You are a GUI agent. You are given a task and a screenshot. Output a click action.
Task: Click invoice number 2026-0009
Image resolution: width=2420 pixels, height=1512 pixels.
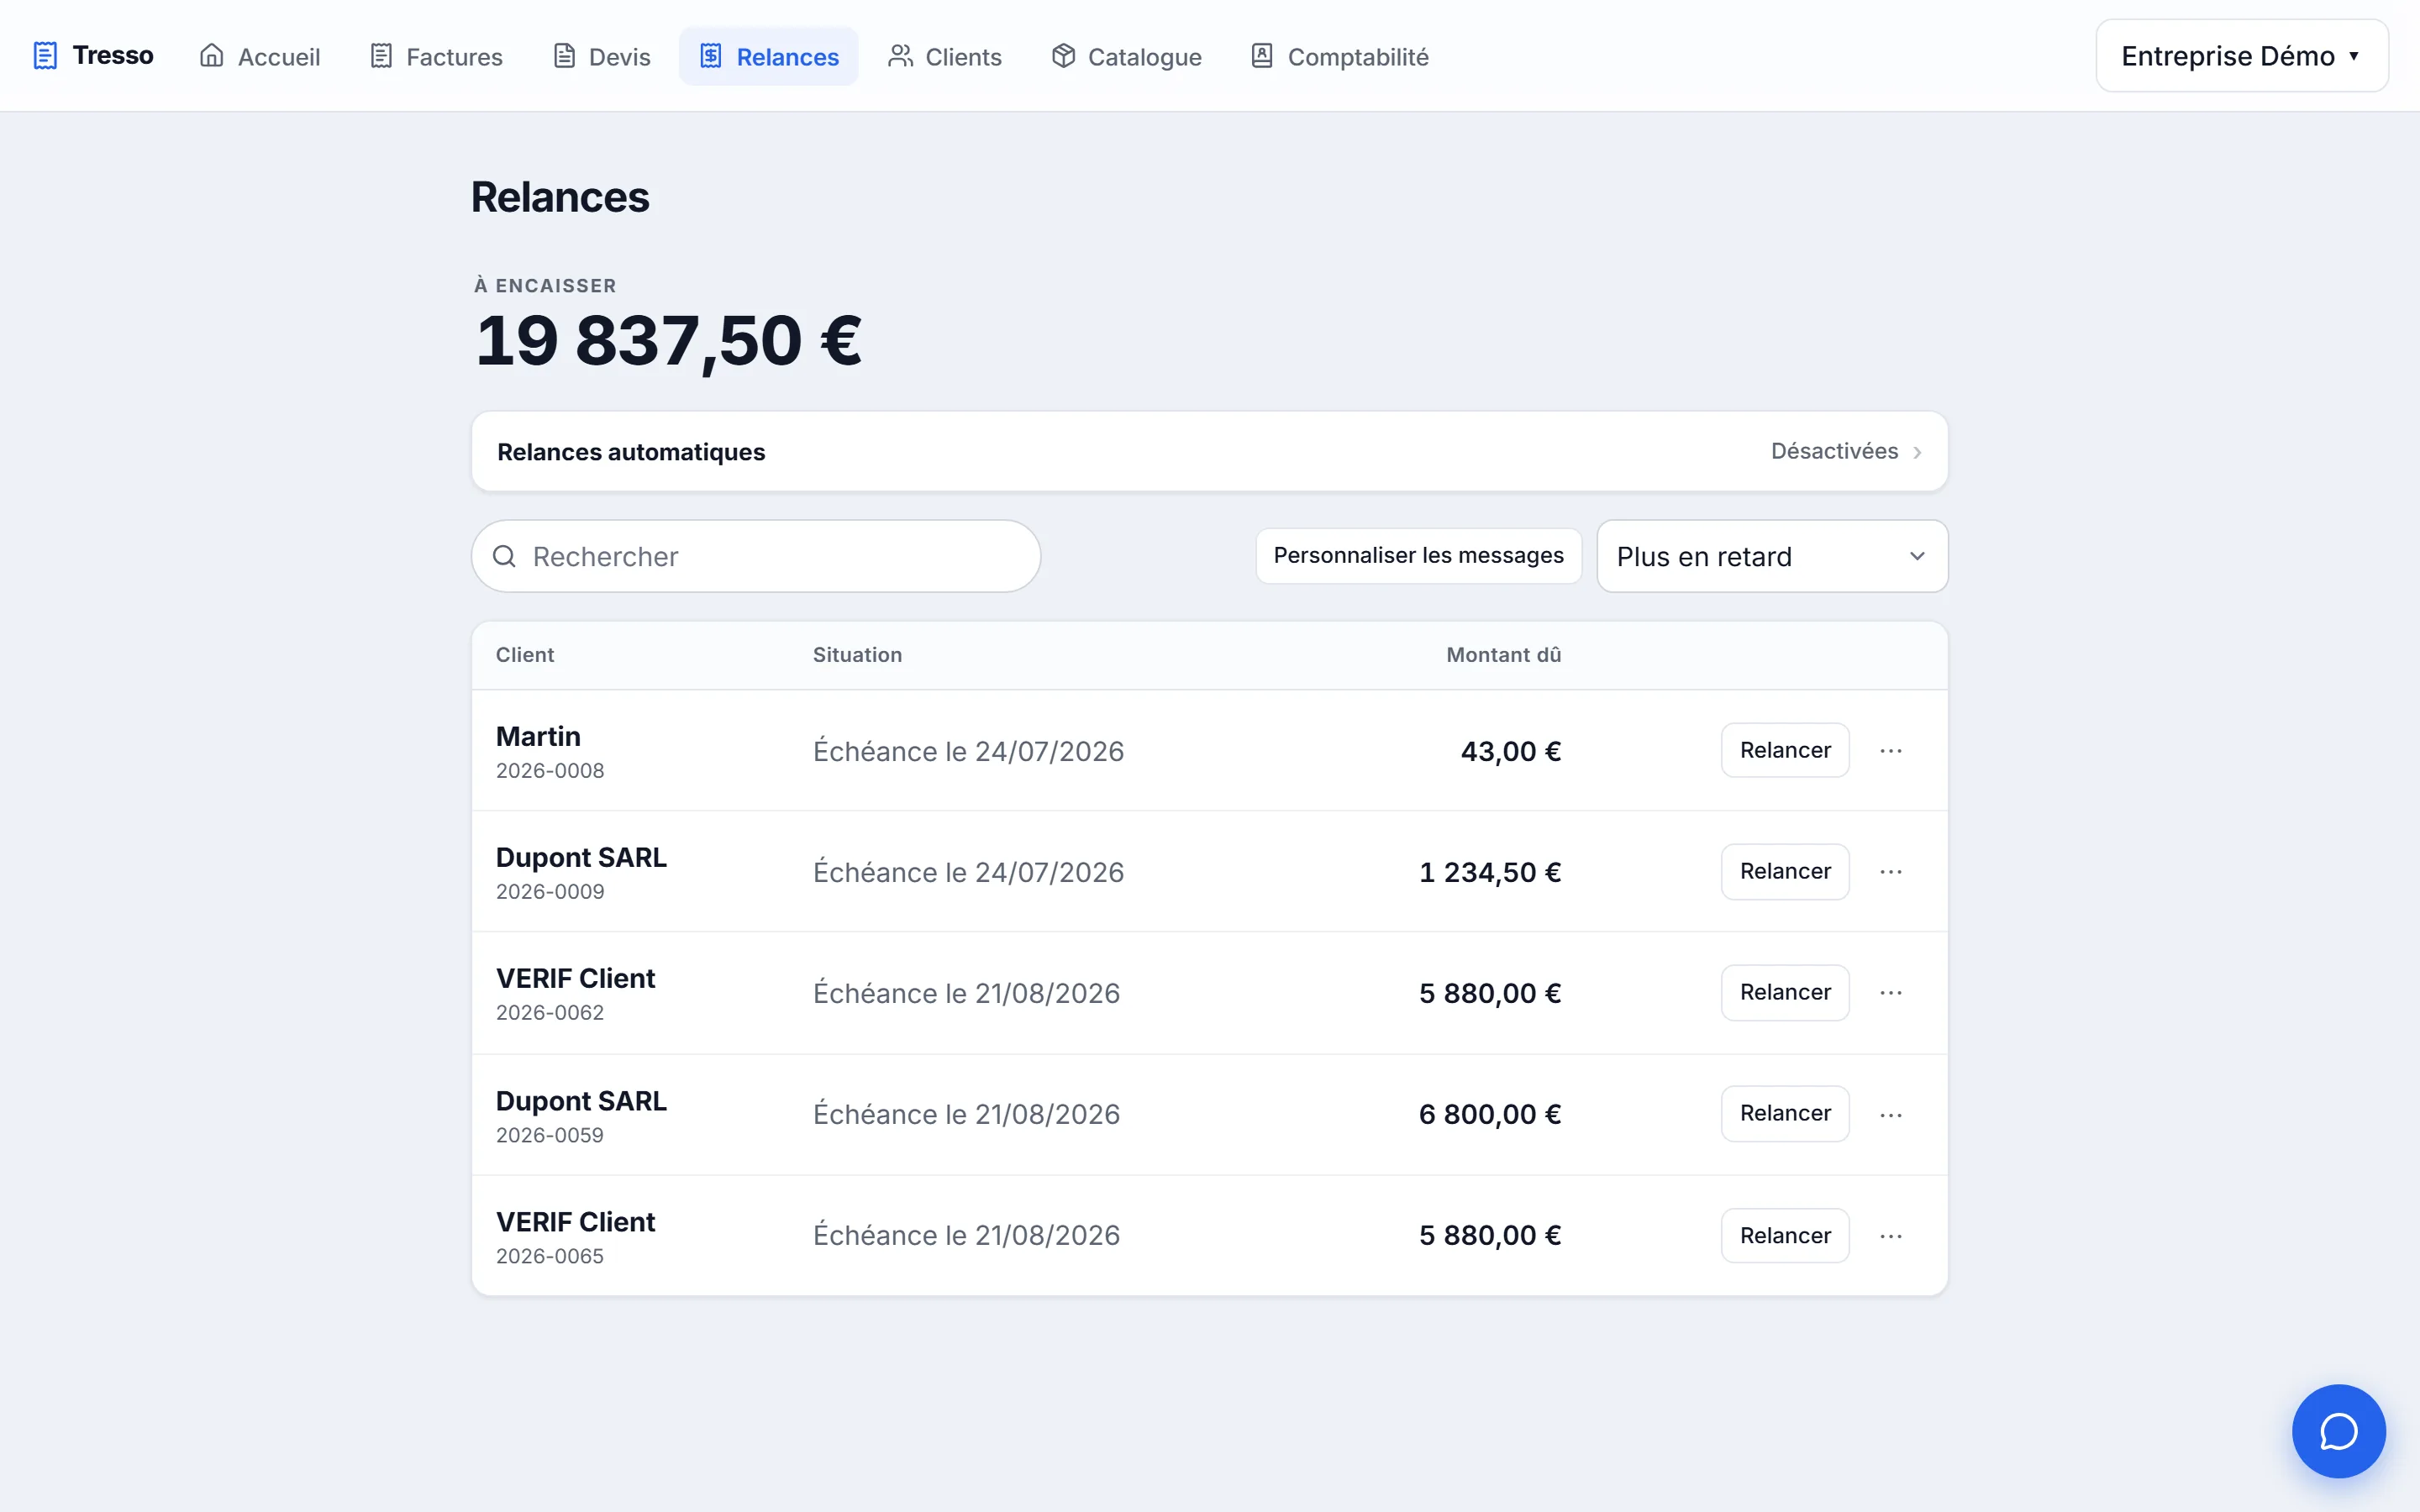click(550, 892)
